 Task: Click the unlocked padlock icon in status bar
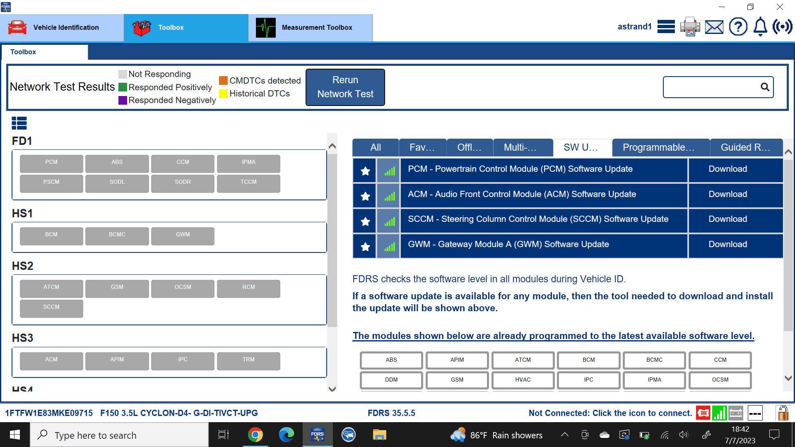783,413
